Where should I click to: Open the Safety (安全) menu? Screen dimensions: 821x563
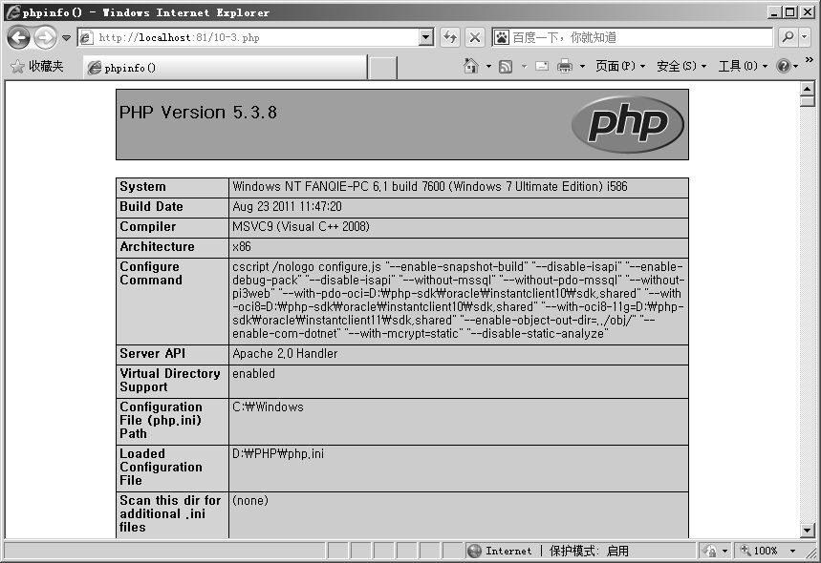(681, 66)
